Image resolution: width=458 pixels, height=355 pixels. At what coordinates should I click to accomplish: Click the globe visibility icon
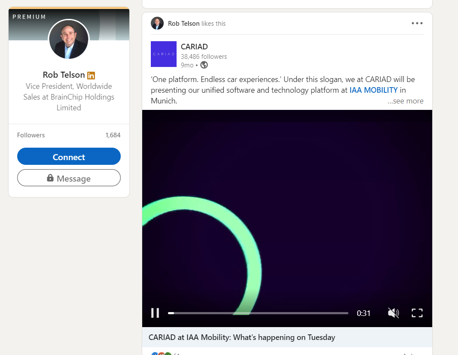coord(204,65)
